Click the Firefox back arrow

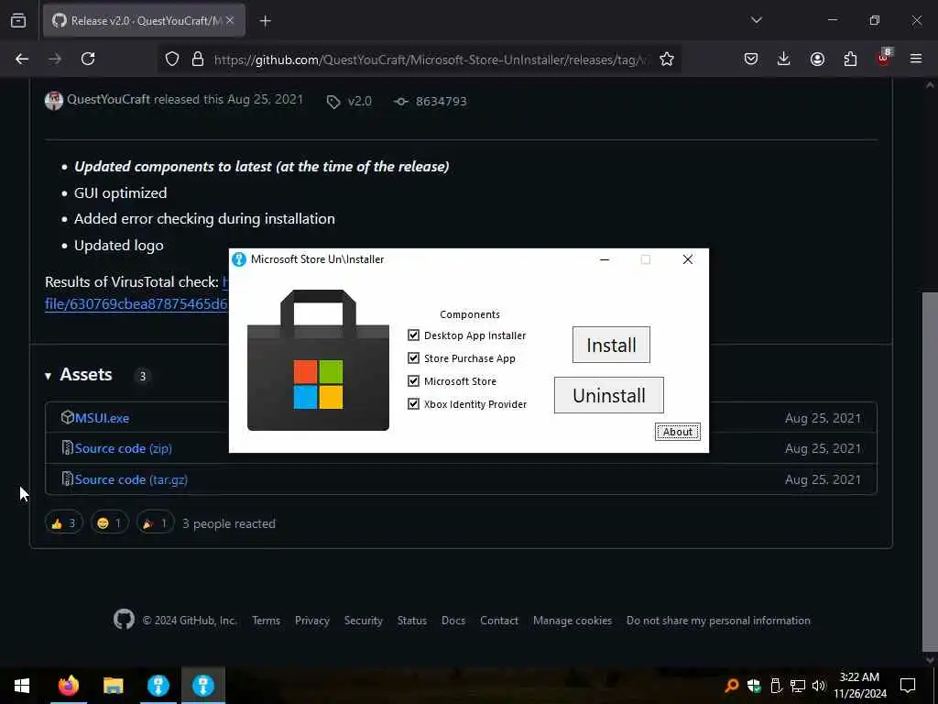coord(22,59)
